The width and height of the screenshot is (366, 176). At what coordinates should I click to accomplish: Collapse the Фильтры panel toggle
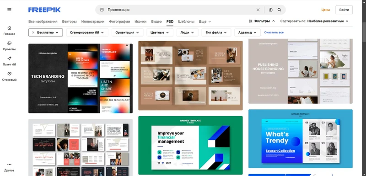[262, 21]
